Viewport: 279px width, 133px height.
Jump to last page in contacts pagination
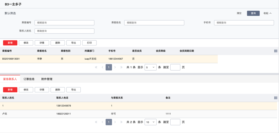(x=121, y=122)
